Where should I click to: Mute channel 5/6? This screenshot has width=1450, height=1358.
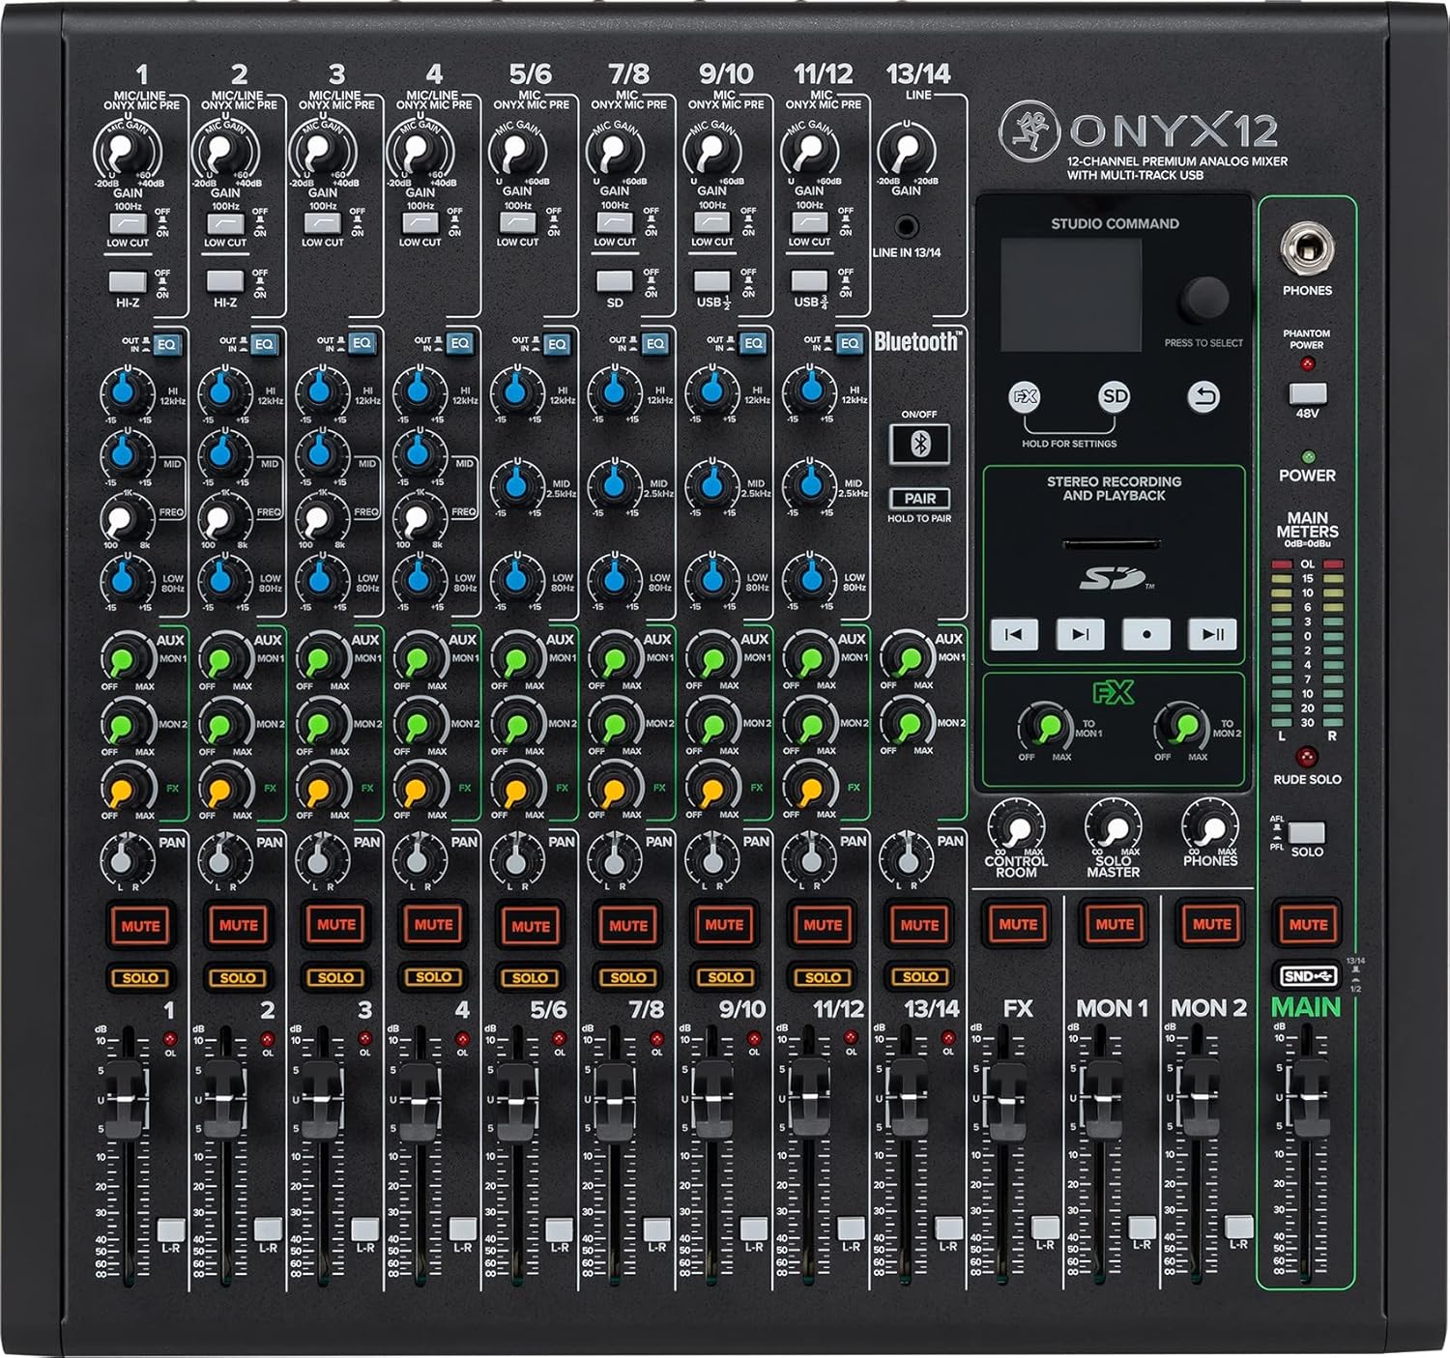[528, 923]
